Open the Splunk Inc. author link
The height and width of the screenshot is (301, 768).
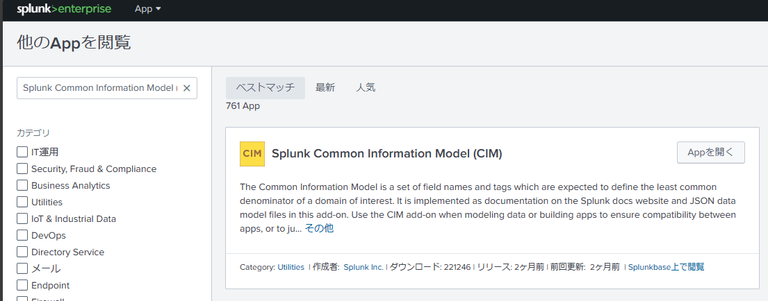pos(363,267)
